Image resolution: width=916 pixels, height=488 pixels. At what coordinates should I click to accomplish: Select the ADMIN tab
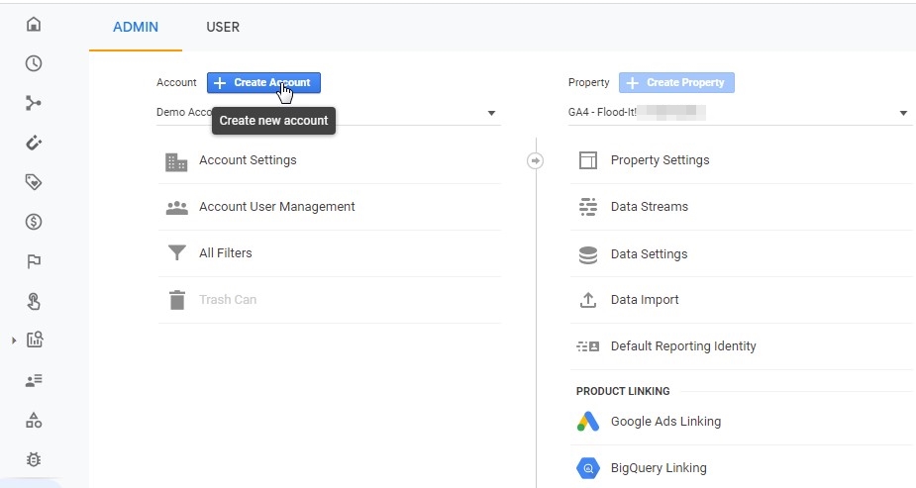click(x=136, y=27)
